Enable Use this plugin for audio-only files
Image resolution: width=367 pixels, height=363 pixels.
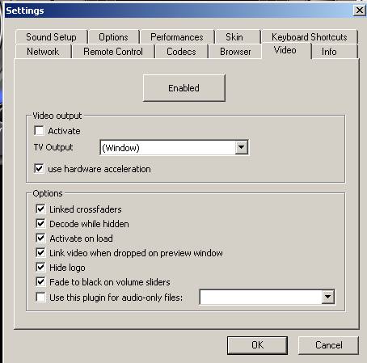[40, 298]
